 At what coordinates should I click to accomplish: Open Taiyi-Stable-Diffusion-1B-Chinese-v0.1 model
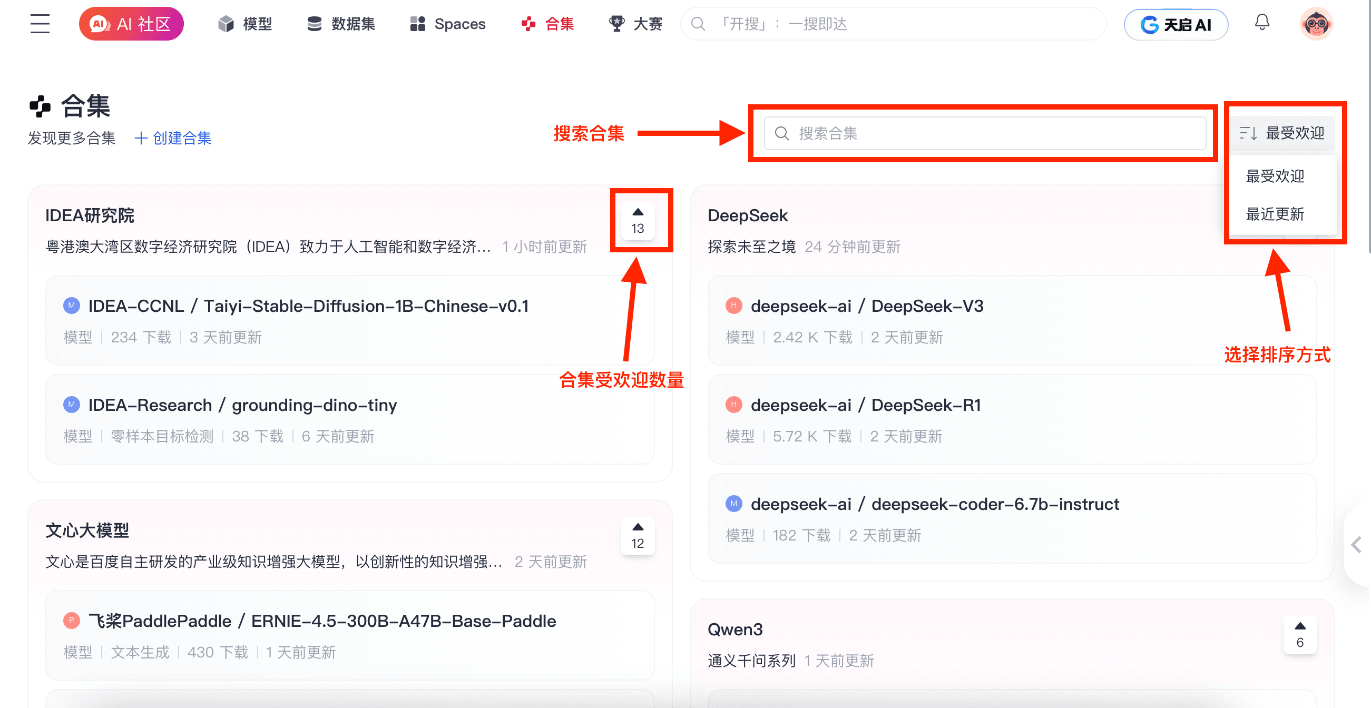(x=309, y=307)
